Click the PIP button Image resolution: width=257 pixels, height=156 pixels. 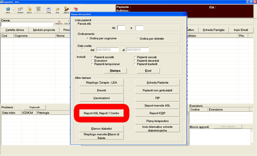(x=157, y=98)
